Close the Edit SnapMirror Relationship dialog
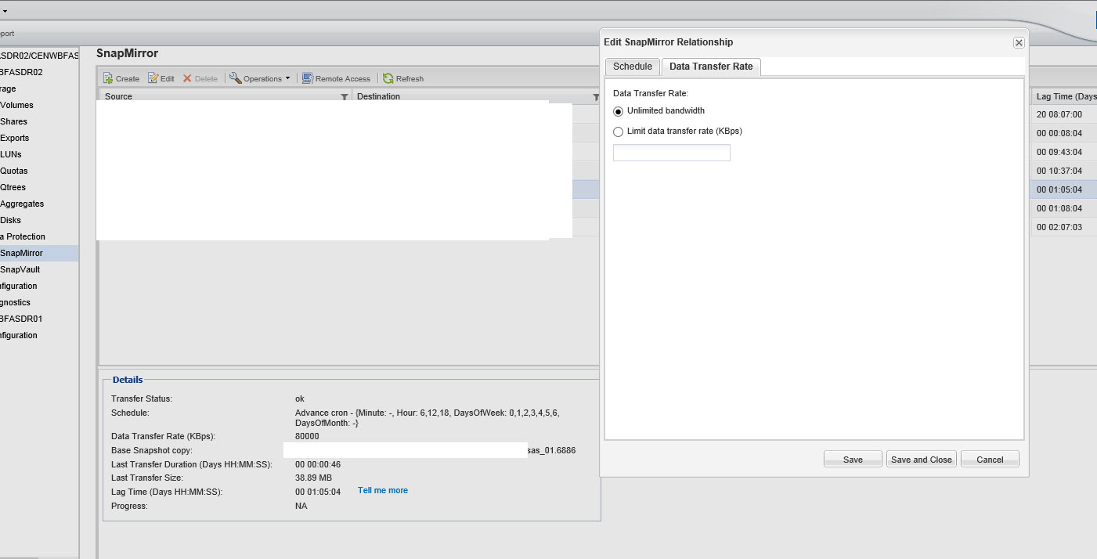Viewport: 1097px width, 559px height. (1019, 42)
